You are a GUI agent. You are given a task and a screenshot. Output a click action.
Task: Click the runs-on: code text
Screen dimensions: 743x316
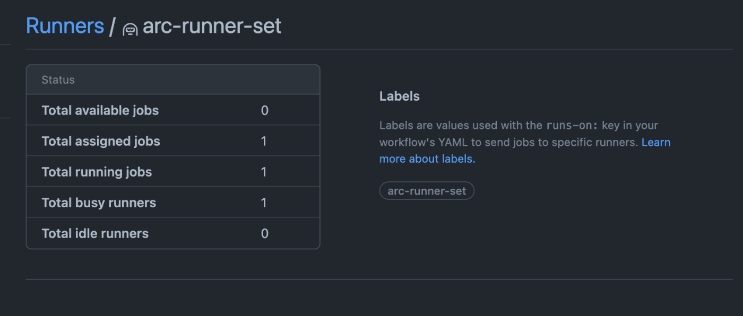pyautogui.click(x=572, y=126)
